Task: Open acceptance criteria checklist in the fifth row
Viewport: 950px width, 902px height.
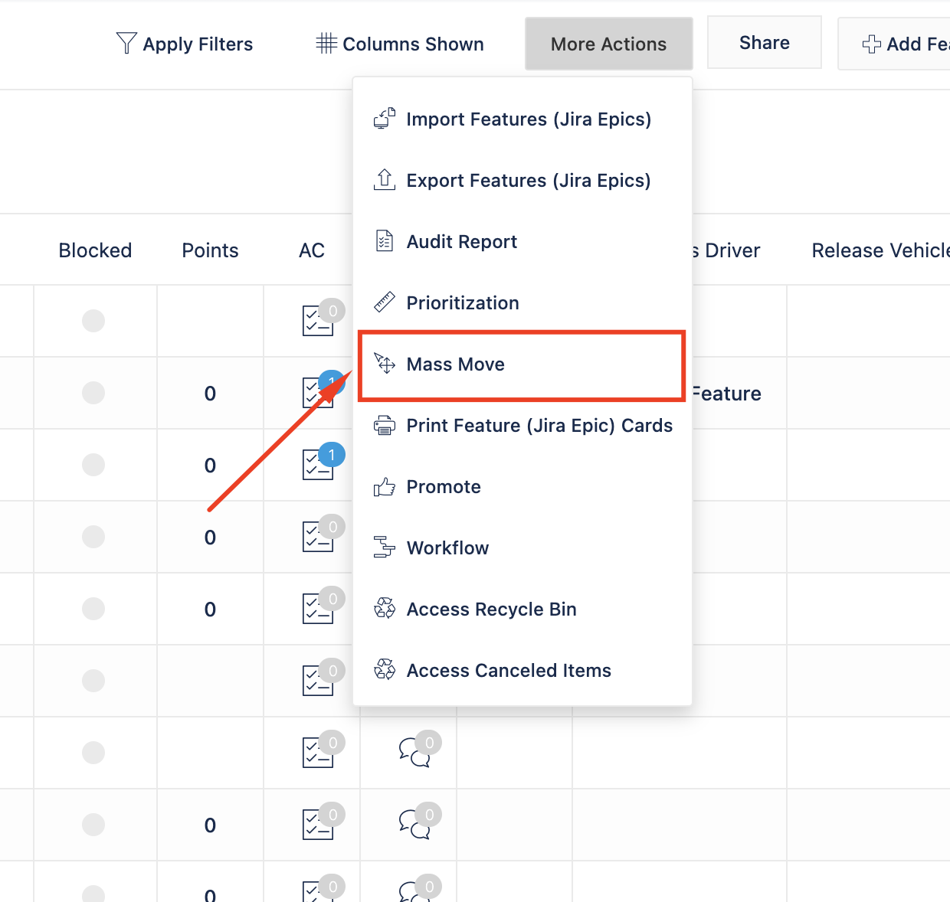Action: coord(317,609)
